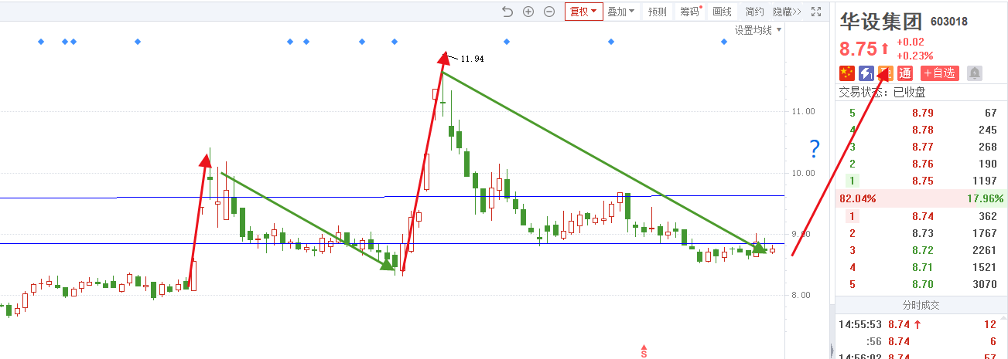1008x359 pixels.
Task: Open the 叠加 overlay dropdown
Action: [620, 12]
